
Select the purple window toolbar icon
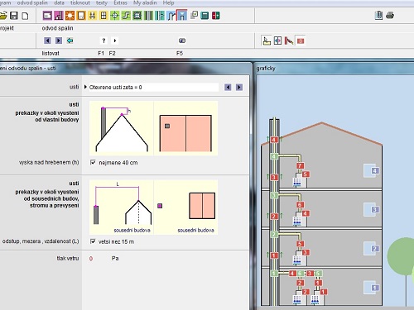[x=47, y=16]
